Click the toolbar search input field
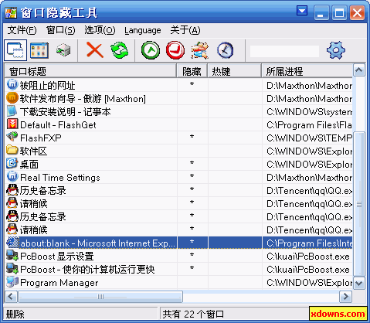Image resolution: width=370 pixels, height=323 pixels. (284, 51)
